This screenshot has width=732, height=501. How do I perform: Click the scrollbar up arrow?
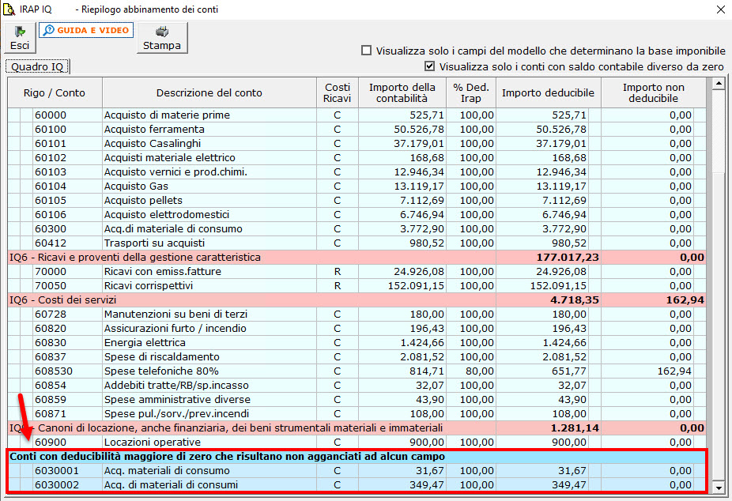pos(719,84)
